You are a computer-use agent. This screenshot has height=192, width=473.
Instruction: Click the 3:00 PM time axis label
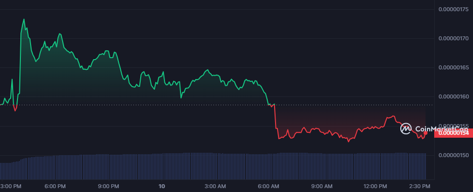tap(11, 186)
